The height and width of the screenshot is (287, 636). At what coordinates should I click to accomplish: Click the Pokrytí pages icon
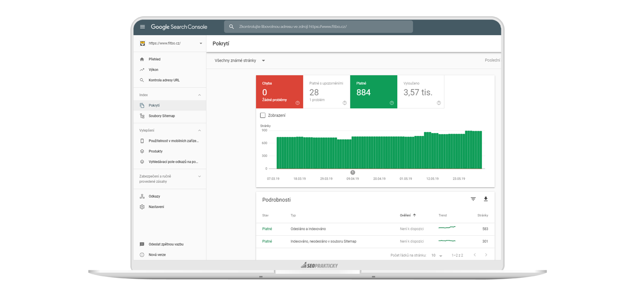142,106
